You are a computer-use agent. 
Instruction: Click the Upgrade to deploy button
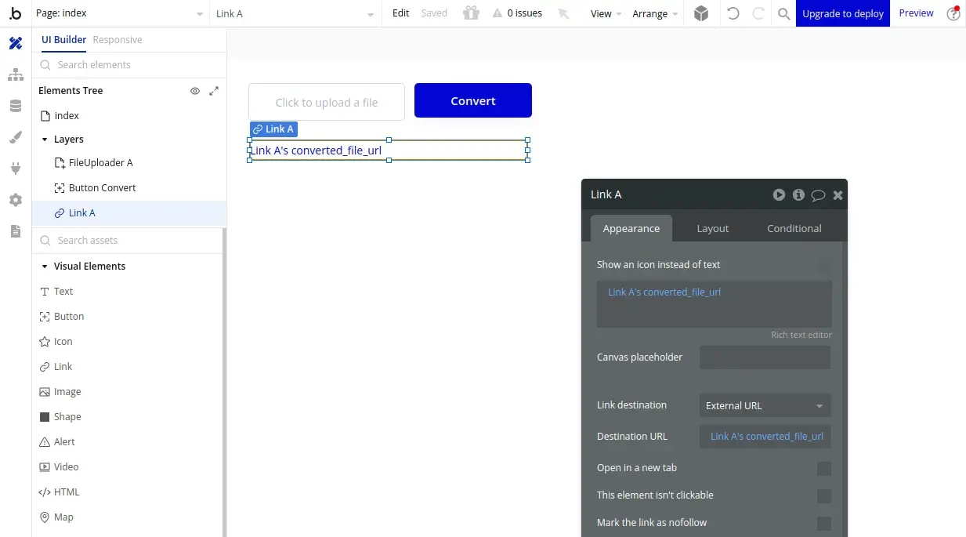pyautogui.click(x=842, y=13)
